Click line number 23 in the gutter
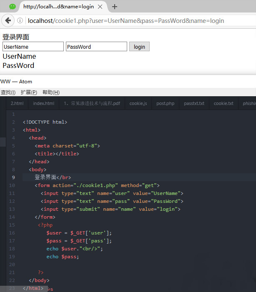This screenshot has width=256, height=292. tap(12, 288)
